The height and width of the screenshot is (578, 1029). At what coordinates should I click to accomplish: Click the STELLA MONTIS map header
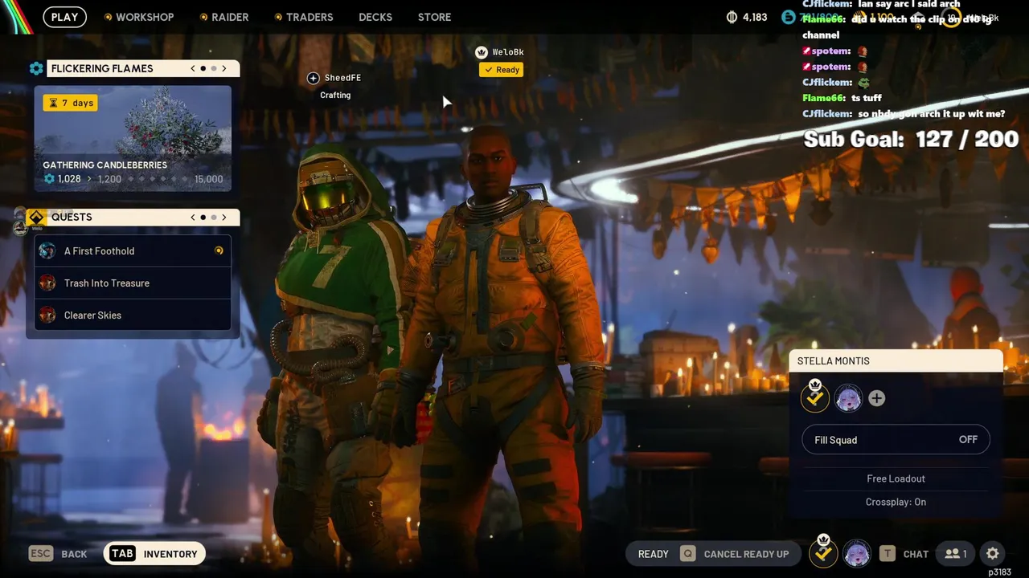point(896,361)
